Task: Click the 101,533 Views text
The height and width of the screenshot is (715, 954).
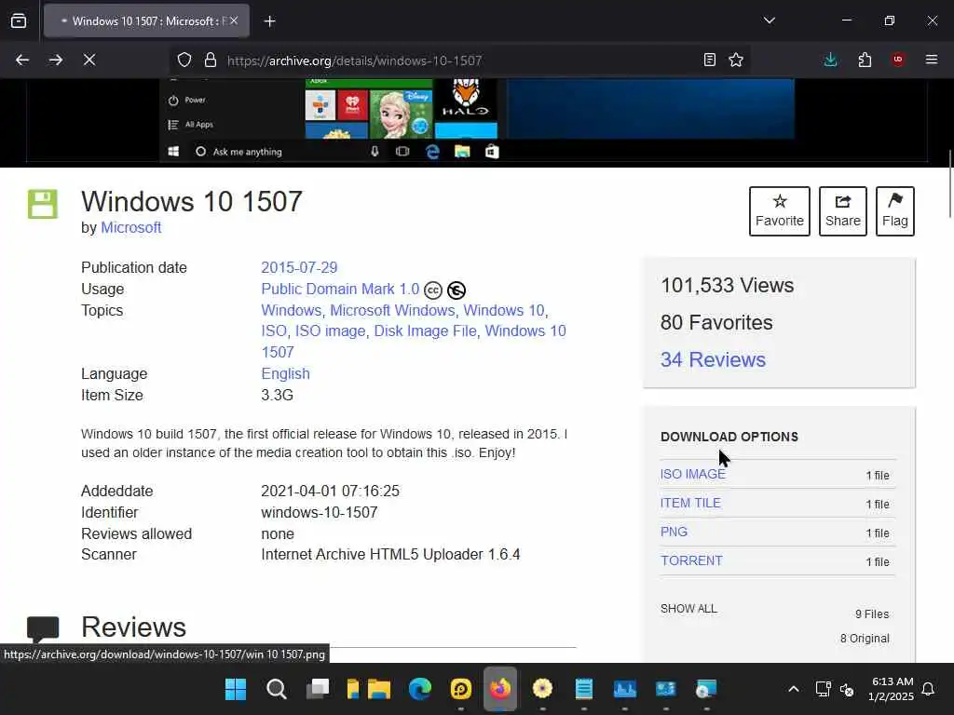Action: point(727,285)
